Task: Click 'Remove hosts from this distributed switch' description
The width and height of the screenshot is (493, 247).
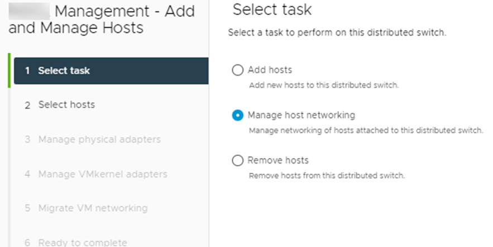Action: 326,175
